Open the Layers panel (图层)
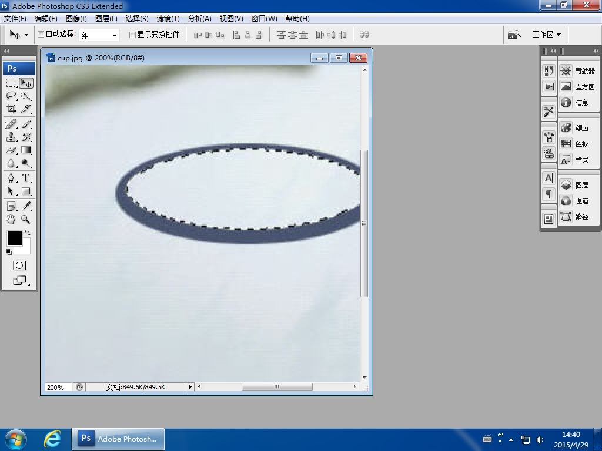The width and height of the screenshot is (602, 451). tap(578, 185)
